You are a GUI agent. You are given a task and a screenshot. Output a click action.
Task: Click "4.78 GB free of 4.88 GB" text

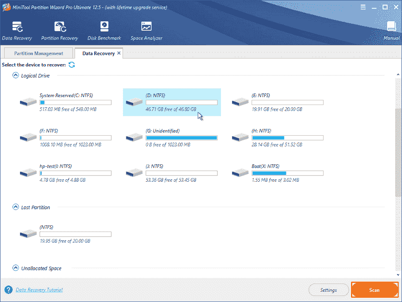pyautogui.click(x=62, y=180)
